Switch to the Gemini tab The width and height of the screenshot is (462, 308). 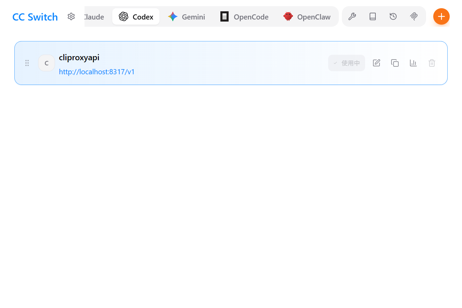[x=187, y=17]
